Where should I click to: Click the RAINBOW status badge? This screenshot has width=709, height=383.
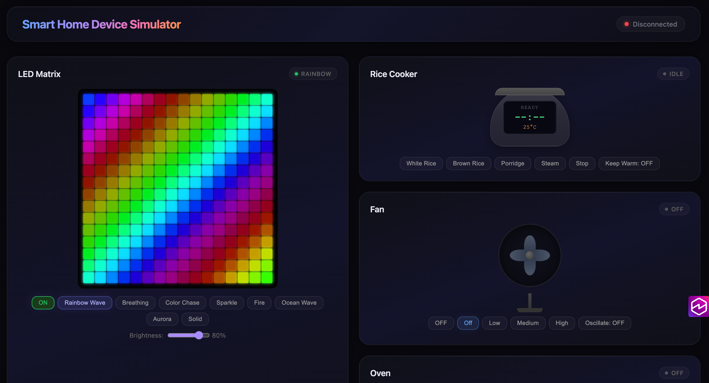pyautogui.click(x=313, y=74)
